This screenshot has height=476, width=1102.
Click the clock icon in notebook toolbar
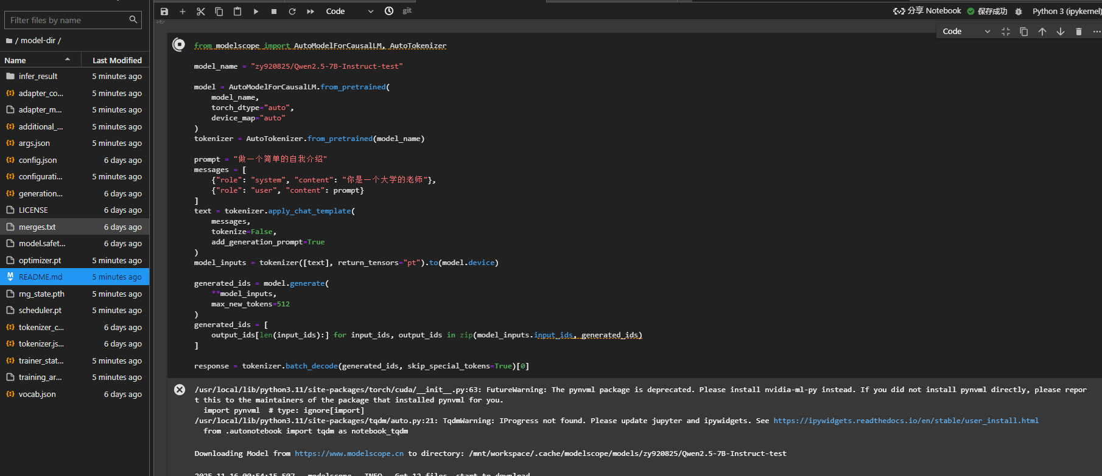click(x=389, y=11)
